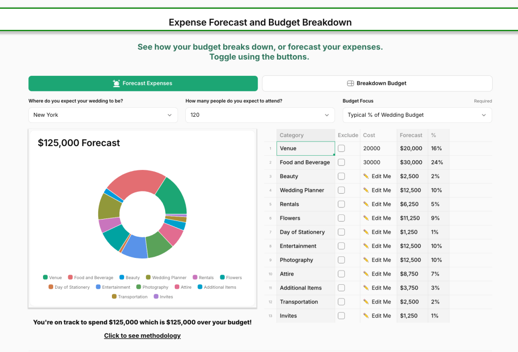Click the alarm icon on Forecast Expenses
The width and height of the screenshot is (518, 352).
point(116,83)
